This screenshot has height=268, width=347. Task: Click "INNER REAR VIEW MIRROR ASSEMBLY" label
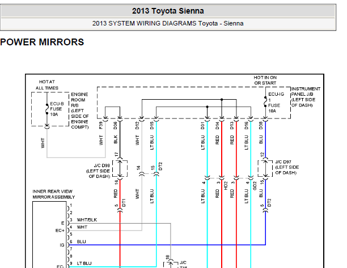[53, 194]
